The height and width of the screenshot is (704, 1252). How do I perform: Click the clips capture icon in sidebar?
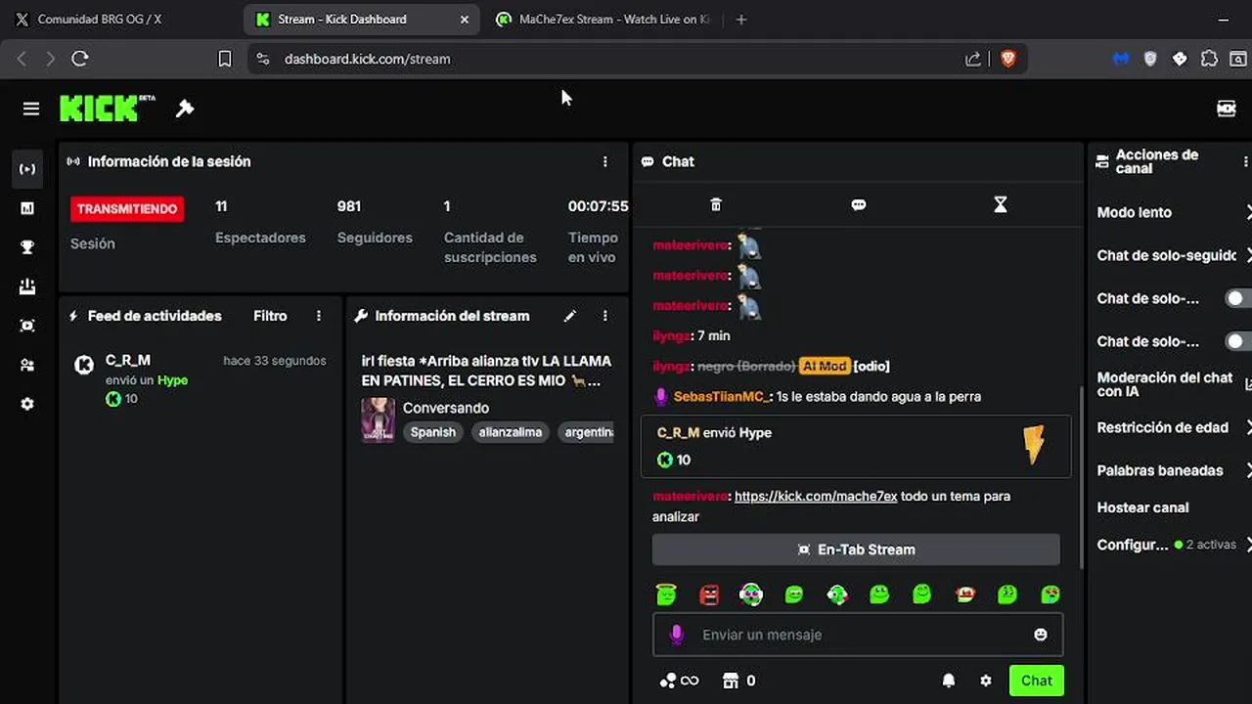(27, 326)
